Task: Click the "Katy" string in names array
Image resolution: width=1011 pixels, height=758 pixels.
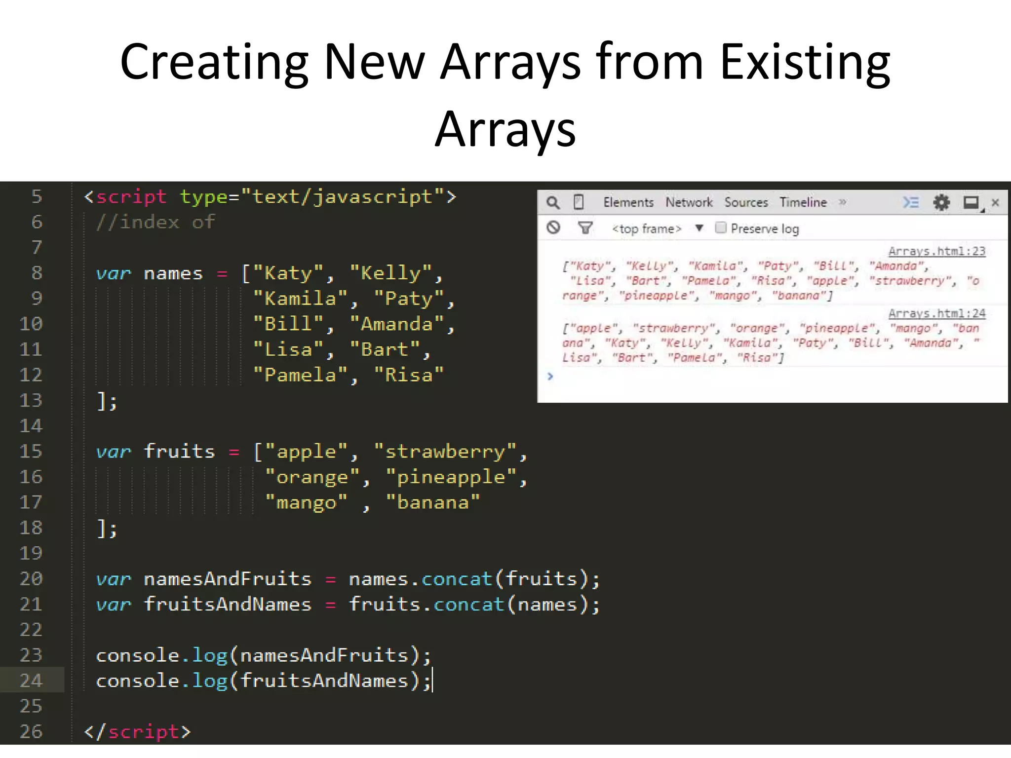Action: point(288,273)
